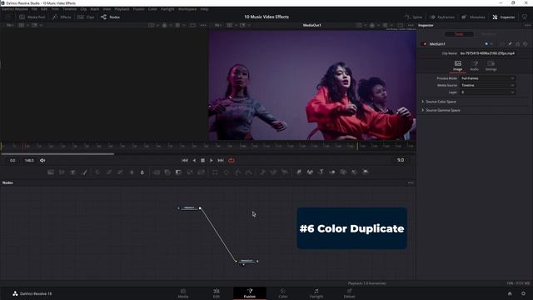
Task: Open the Settings tab of MediaIn1
Action: point(491,66)
